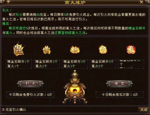Open help via question mark icon

point(8,2)
